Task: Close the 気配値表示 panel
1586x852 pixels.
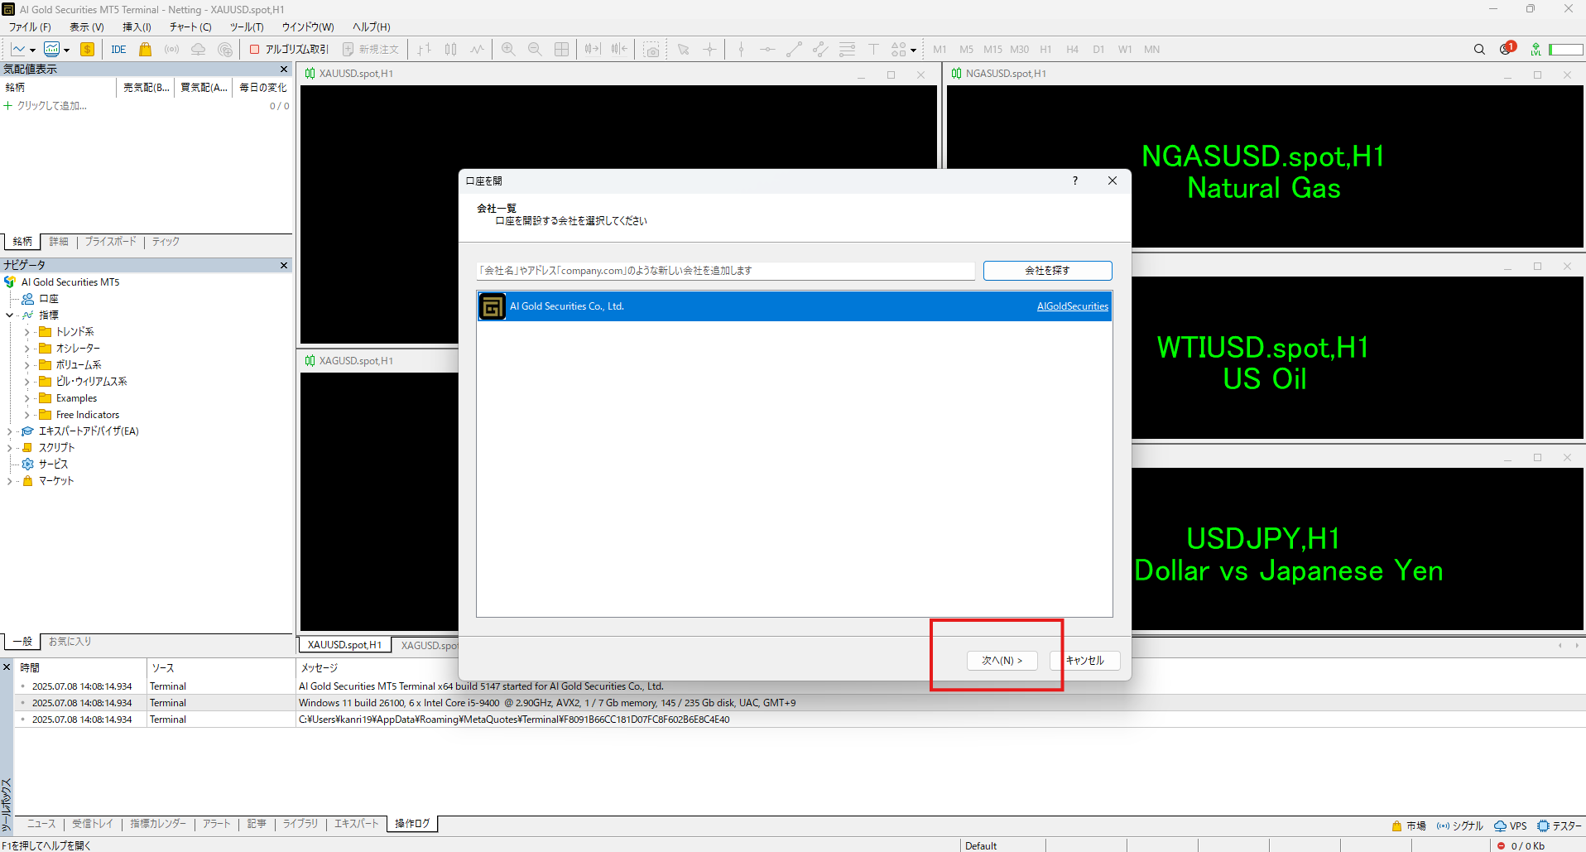Action: coord(284,70)
